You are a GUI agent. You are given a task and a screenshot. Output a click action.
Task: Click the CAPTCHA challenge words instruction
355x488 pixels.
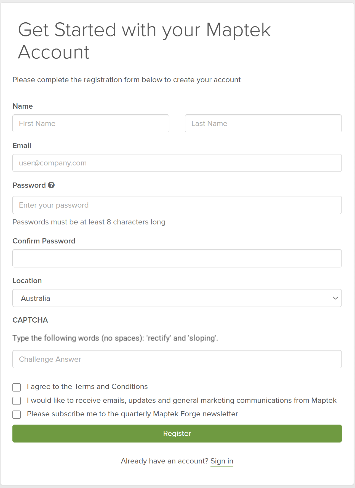(115, 338)
